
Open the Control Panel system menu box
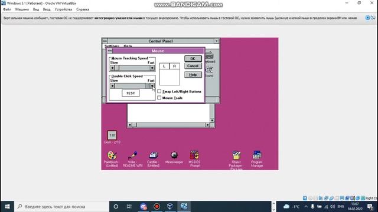(x=105, y=41)
